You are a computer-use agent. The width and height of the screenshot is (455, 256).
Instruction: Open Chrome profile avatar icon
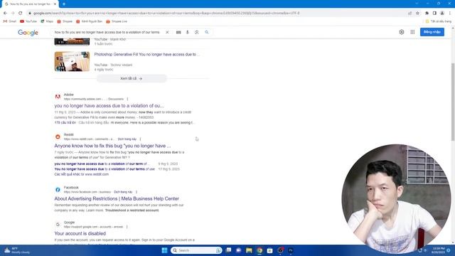(x=442, y=13)
